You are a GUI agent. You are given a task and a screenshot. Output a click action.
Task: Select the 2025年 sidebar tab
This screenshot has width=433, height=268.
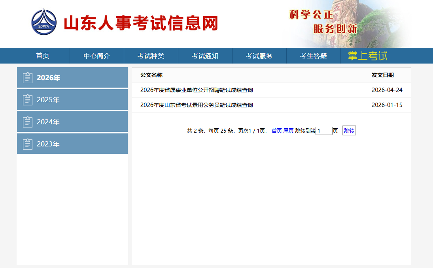tap(72, 100)
